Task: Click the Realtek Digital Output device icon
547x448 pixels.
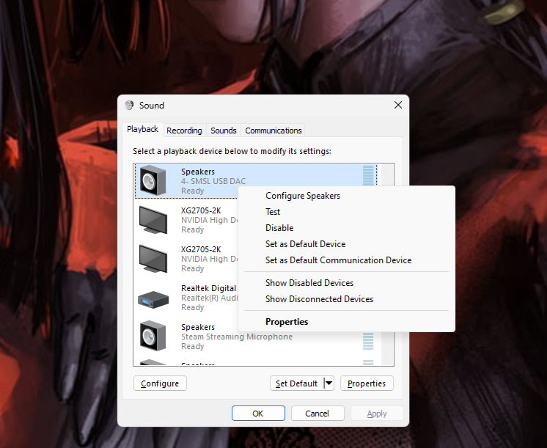Action: pos(153,297)
